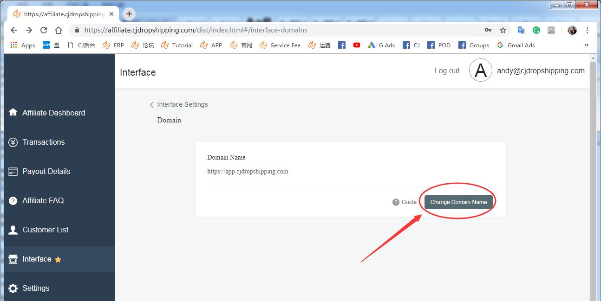The width and height of the screenshot is (601, 301).
Task: Click the Affiliate FAQ question icon
Action: coord(13,200)
